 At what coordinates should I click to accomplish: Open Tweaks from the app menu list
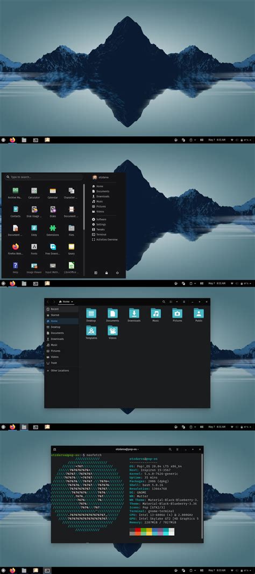tap(98, 230)
